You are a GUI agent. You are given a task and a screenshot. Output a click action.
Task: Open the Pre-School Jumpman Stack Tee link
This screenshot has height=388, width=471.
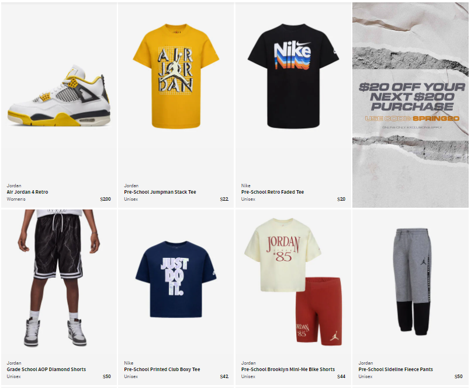pyautogui.click(x=160, y=192)
